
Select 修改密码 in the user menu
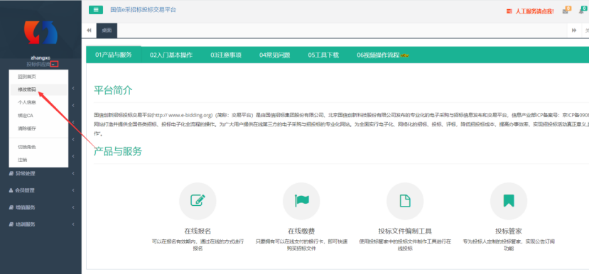point(38,89)
